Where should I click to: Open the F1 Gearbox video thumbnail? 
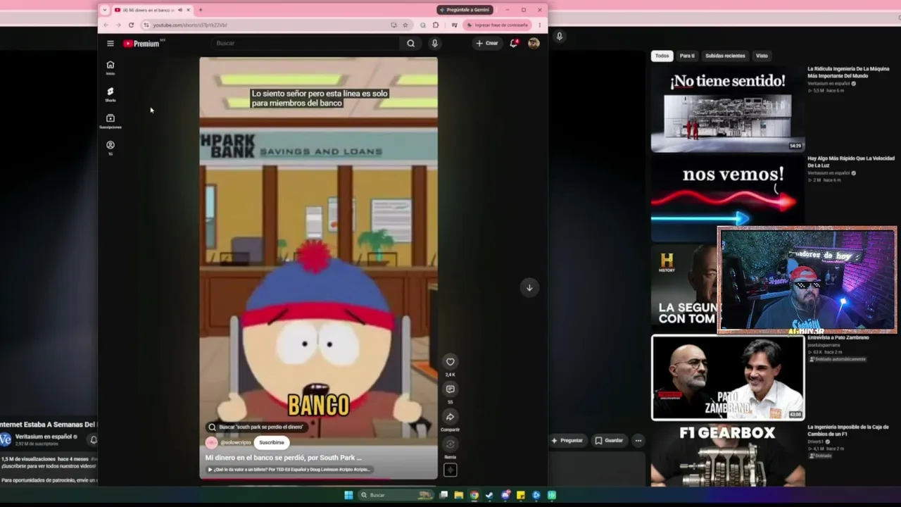[x=727, y=455]
